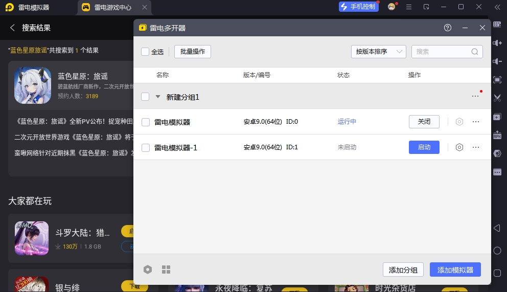Close the 雷电游戏中心 tab
The height and width of the screenshot is (292, 507).
click(x=145, y=7)
